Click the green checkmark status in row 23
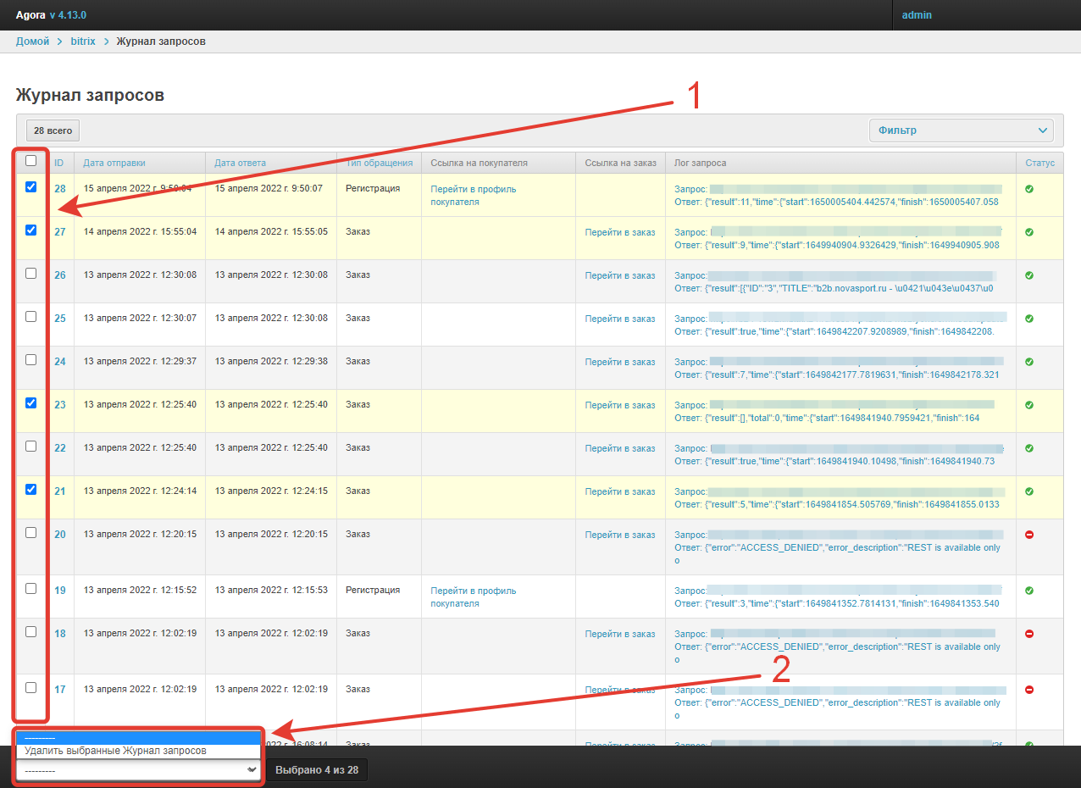Image resolution: width=1081 pixels, height=788 pixels. (1029, 405)
